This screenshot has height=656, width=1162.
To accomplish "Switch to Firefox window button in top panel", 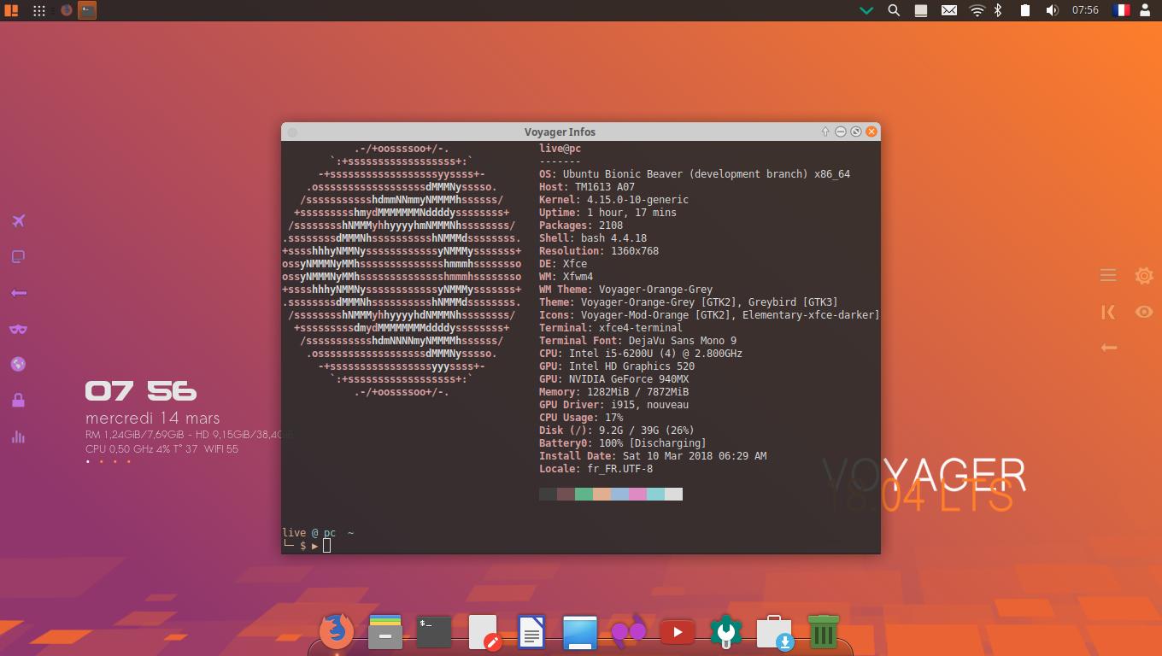I will click(x=67, y=10).
